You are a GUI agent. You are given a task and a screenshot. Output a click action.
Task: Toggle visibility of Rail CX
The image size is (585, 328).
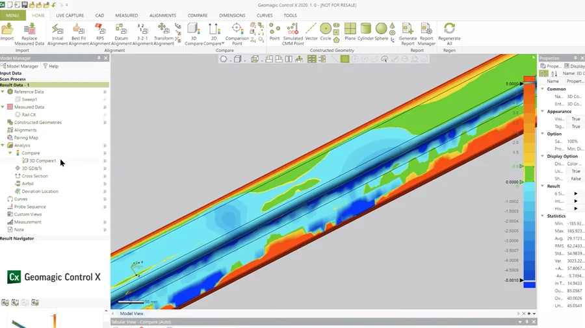coord(105,115)
